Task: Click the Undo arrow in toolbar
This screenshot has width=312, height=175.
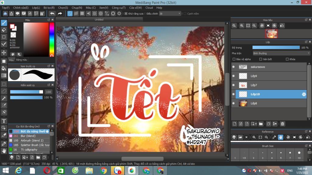Action: (52, 13)
